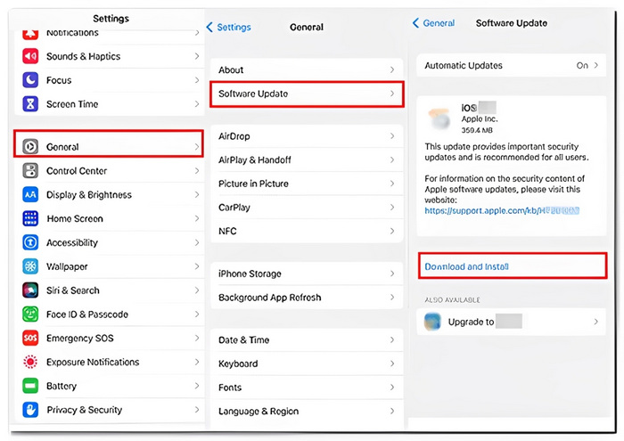This screenshot has width=624, height=441.
Task: Click the NFC row chevron
Action: (392, 231)
